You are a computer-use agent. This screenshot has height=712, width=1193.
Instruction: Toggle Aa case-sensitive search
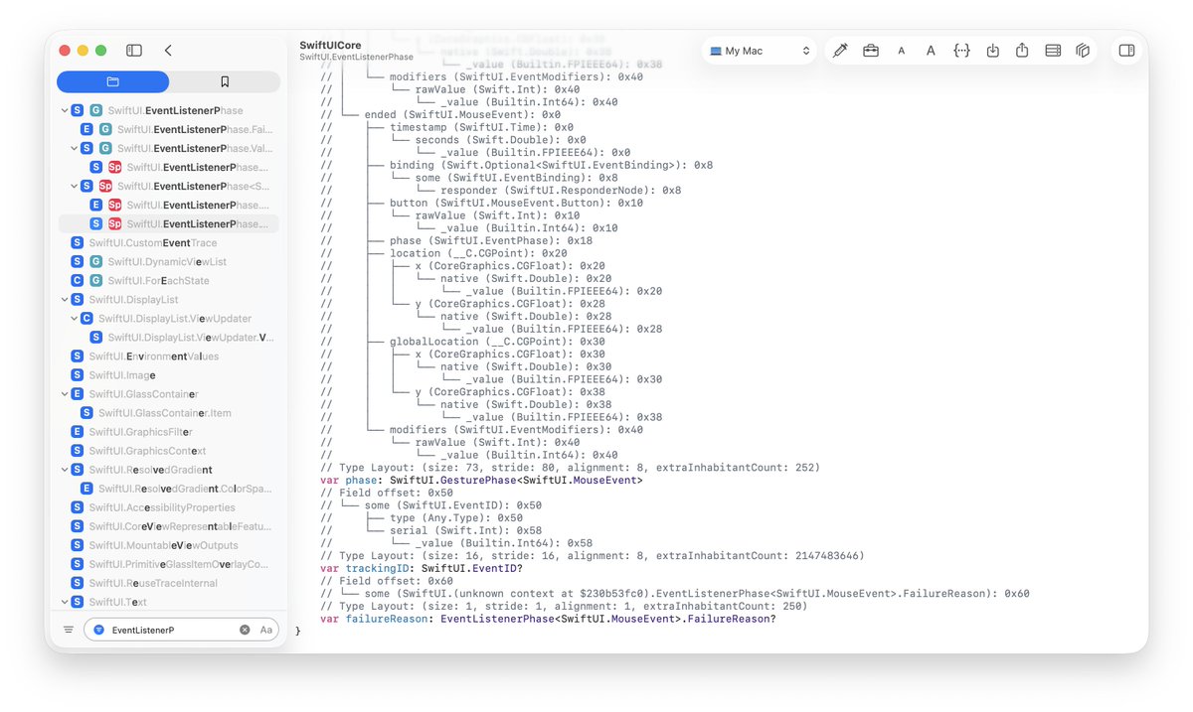266,630
